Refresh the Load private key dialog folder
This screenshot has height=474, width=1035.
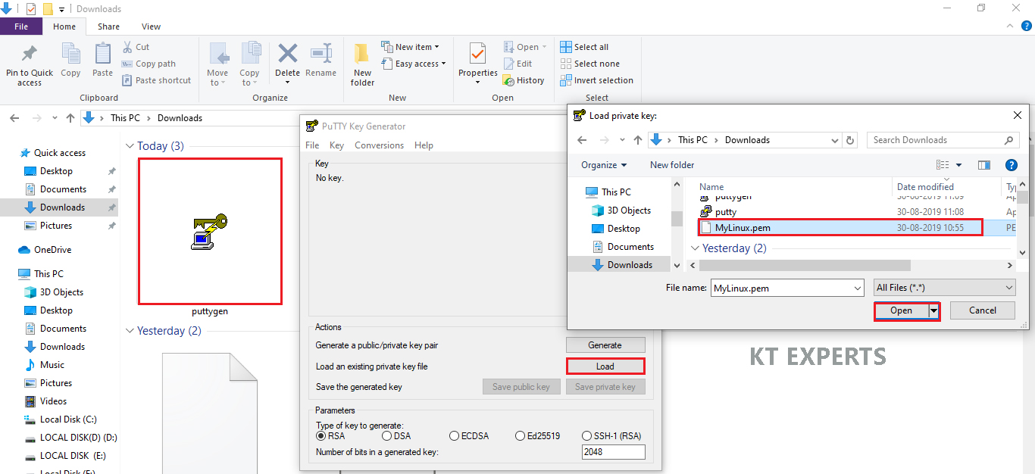point(850,140)
